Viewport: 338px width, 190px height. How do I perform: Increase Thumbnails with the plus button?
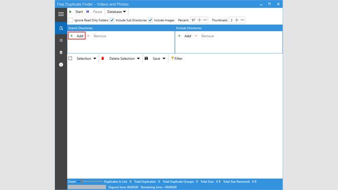(x=237, y=20)
